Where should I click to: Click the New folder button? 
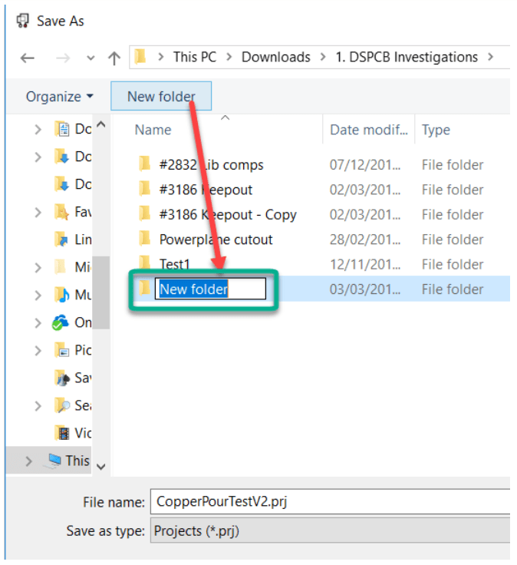pyautogui.click(x=161, y=96)
